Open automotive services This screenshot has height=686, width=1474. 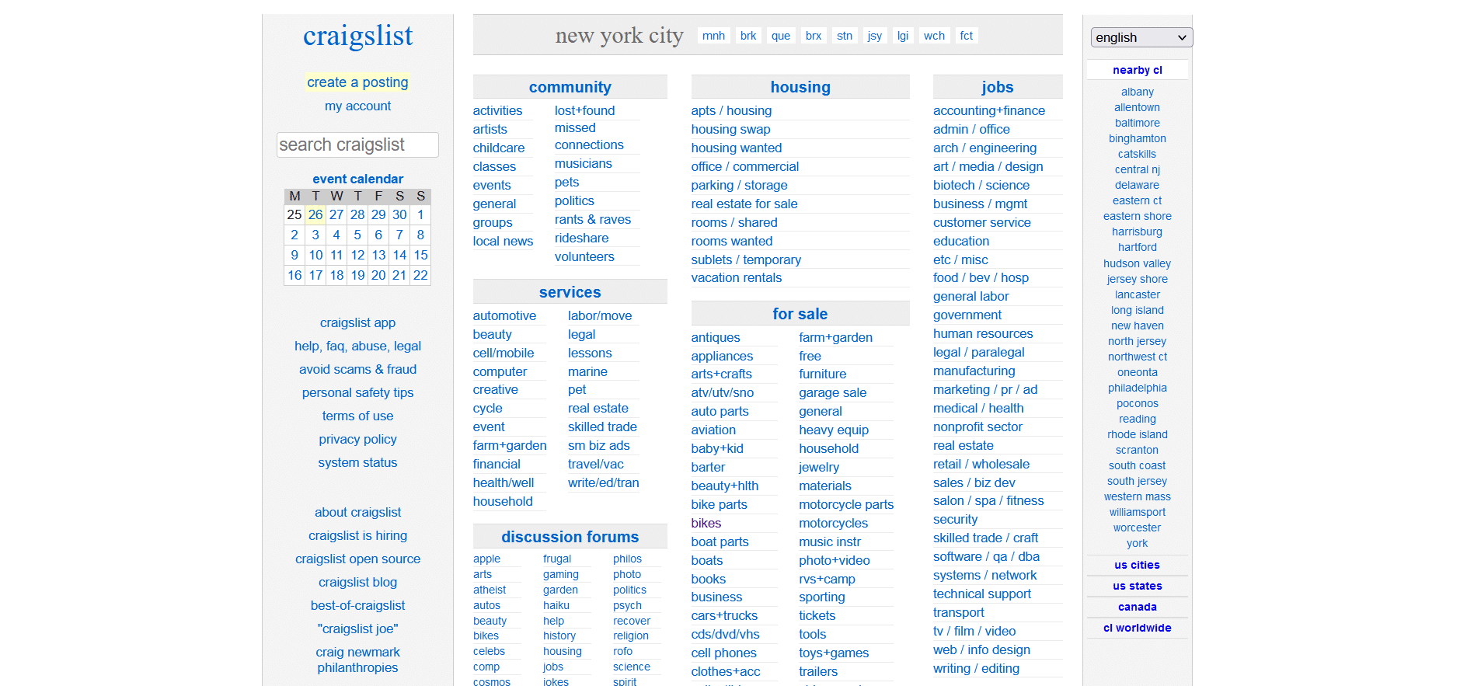coord(504,315)
